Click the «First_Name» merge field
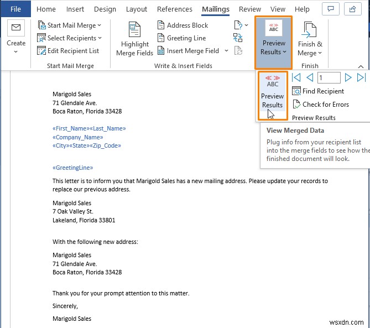 (x=71, y=128)
